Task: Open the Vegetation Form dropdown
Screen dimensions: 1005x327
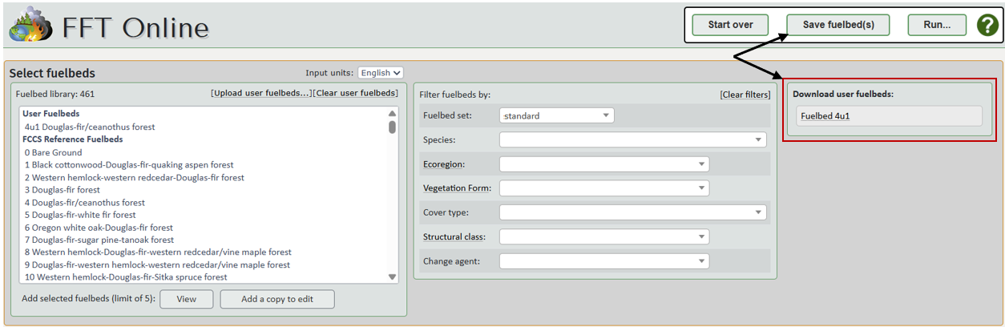Action: 603,188
